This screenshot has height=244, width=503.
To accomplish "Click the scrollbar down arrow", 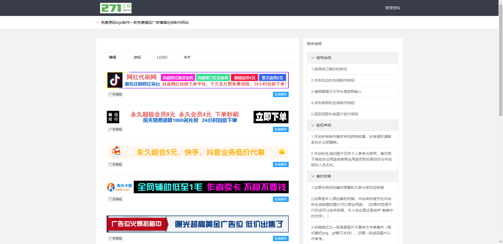I will pyautogui.click(x=501, y=242).
